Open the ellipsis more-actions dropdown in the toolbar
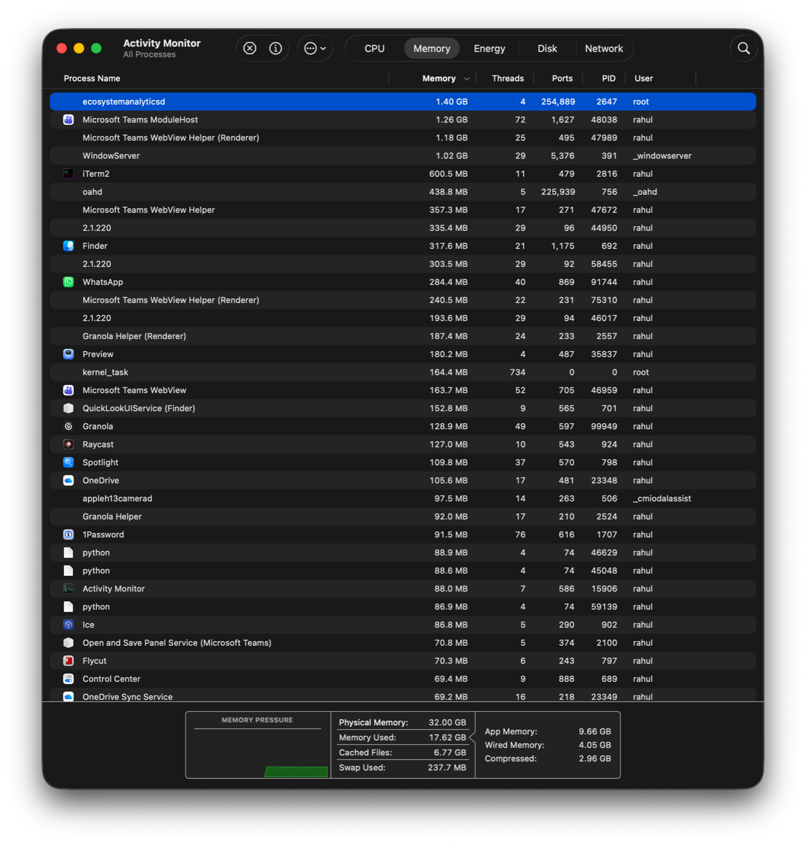The height and width of the screenshot is (845, 806). point(315,48)
